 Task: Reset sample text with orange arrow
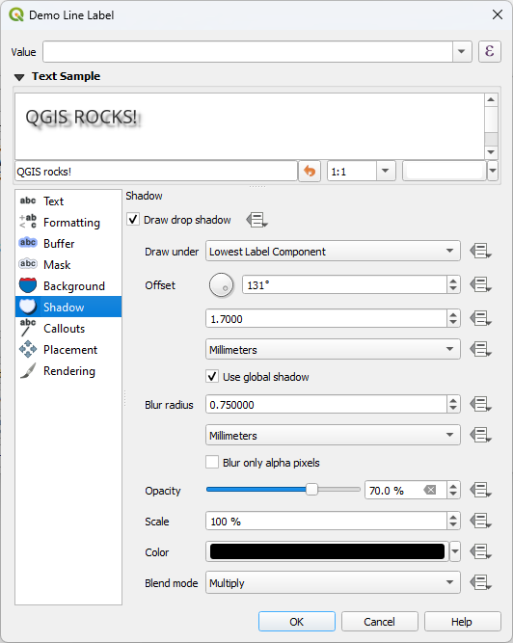(310, 171)
